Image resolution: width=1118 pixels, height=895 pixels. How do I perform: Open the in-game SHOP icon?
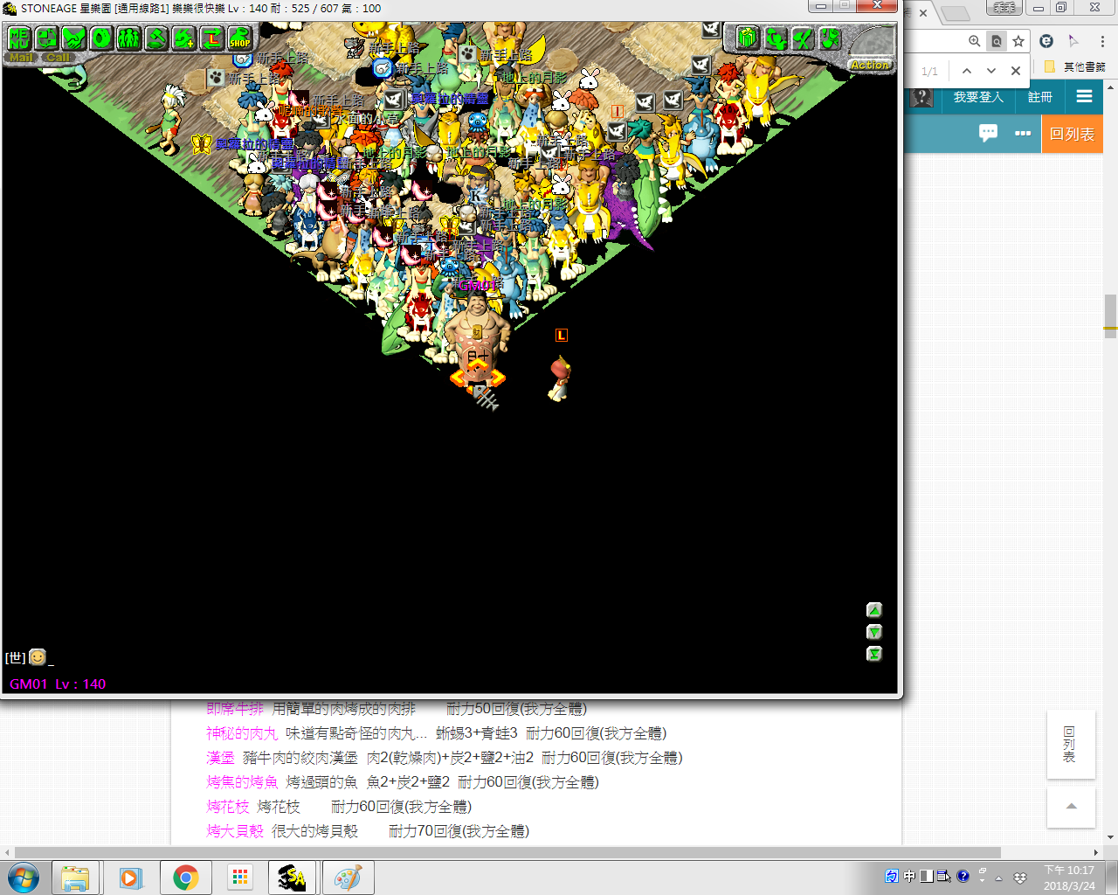239,38
